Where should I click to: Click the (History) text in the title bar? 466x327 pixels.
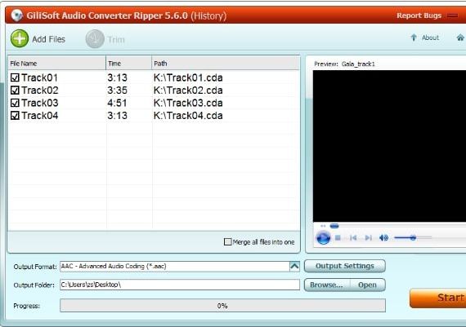tap(208, 15)
